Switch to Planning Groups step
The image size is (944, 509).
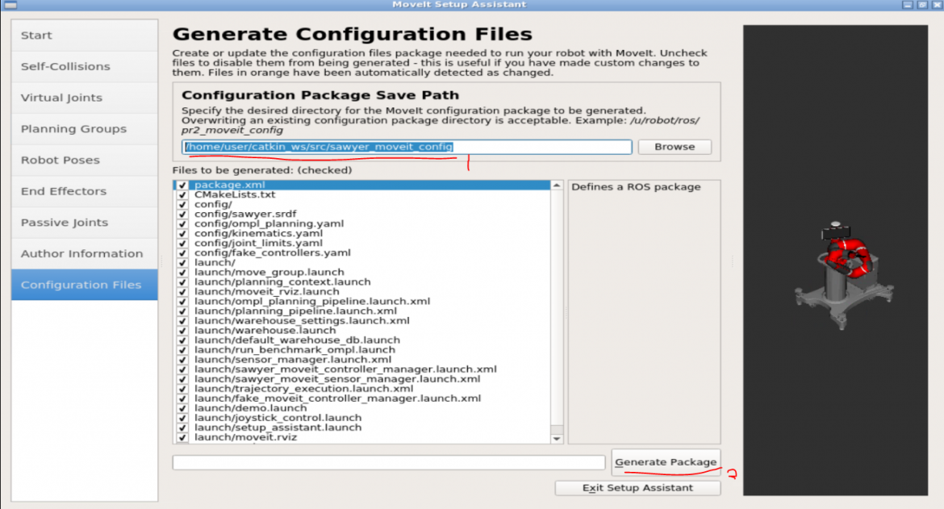click(x=84, y=129)
